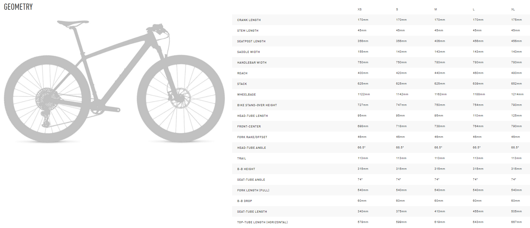The image size is (530, 228).
Task: Click the 505mm seat-tube length value
Action: point(516,211)
